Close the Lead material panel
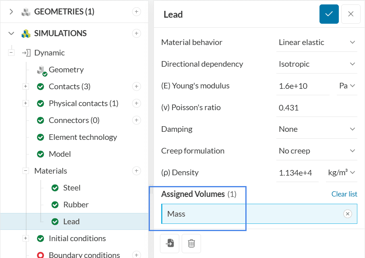 click(x=350, y=14)
